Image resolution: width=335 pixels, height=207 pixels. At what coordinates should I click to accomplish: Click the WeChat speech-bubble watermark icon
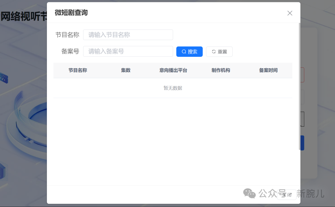tap(249, 194)
